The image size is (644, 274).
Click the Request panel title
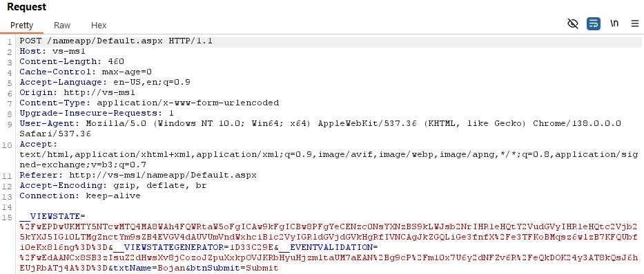[x=27, y=7]
